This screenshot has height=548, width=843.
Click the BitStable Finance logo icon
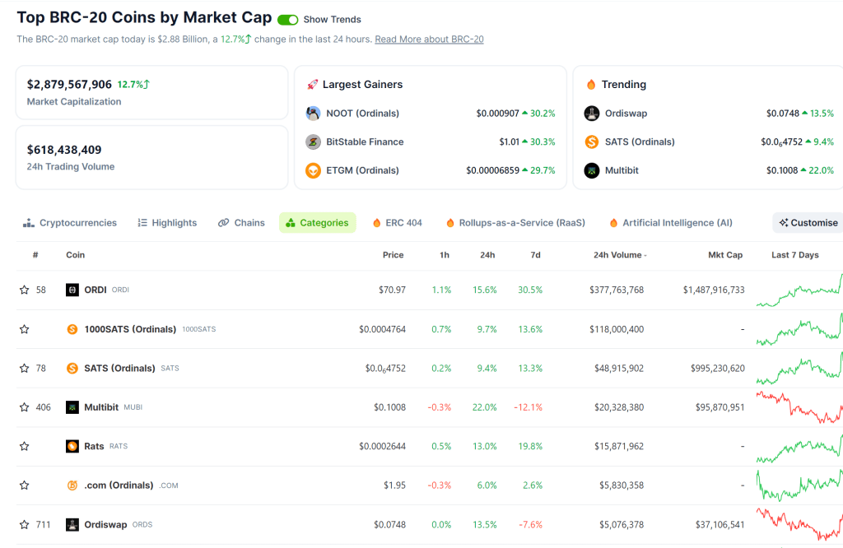point(313,142)
